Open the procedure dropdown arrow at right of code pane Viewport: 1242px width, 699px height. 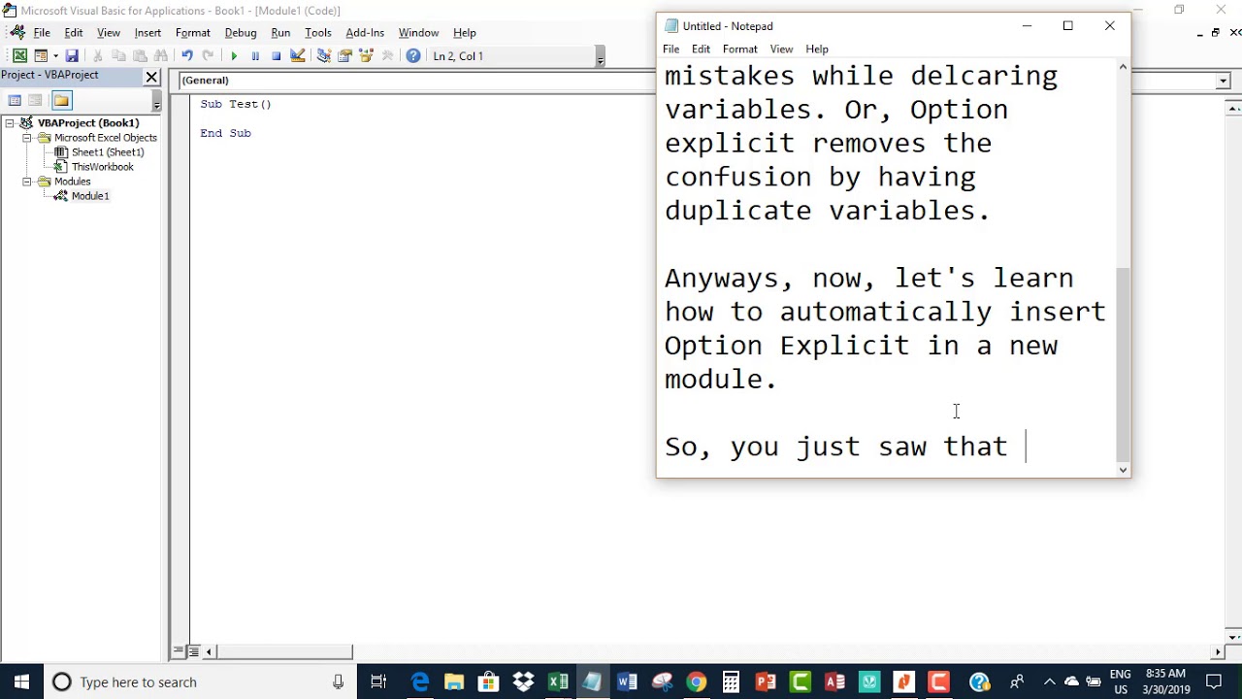(1223, 82)
